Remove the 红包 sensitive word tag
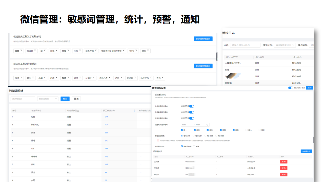Screen dimensions: 324x182 [57, 51]
